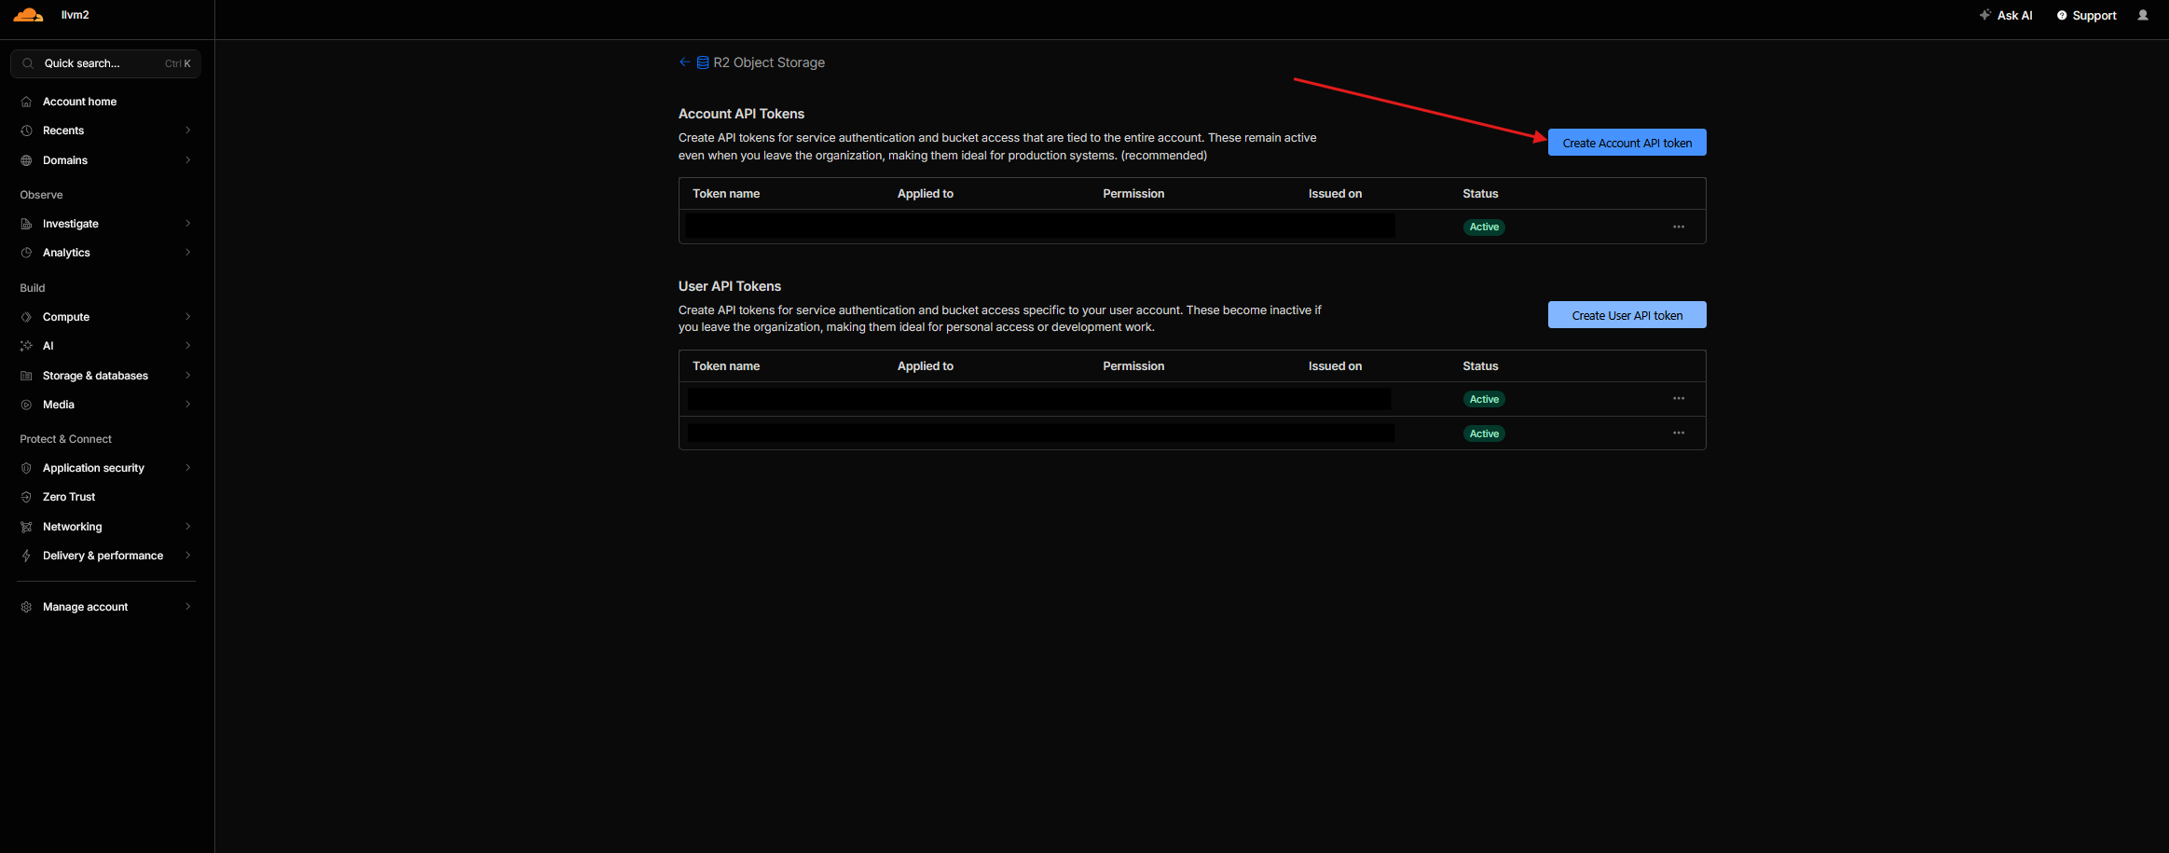
Task: Click the Ask AI button label
Action: click(x=2014, y=16)
